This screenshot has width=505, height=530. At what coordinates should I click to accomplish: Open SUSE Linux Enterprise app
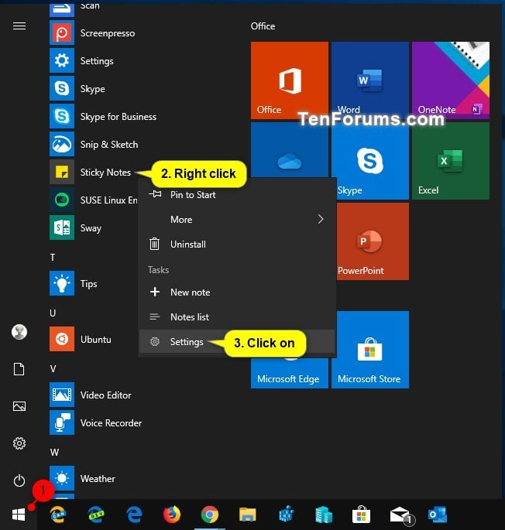(94, 200)
